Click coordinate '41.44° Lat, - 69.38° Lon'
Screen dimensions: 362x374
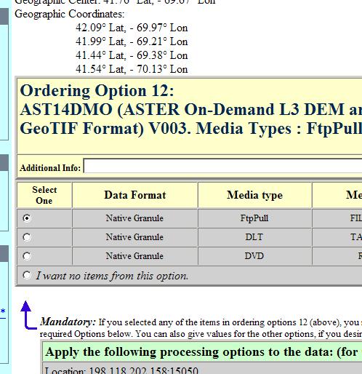click(x=132, y=55)
